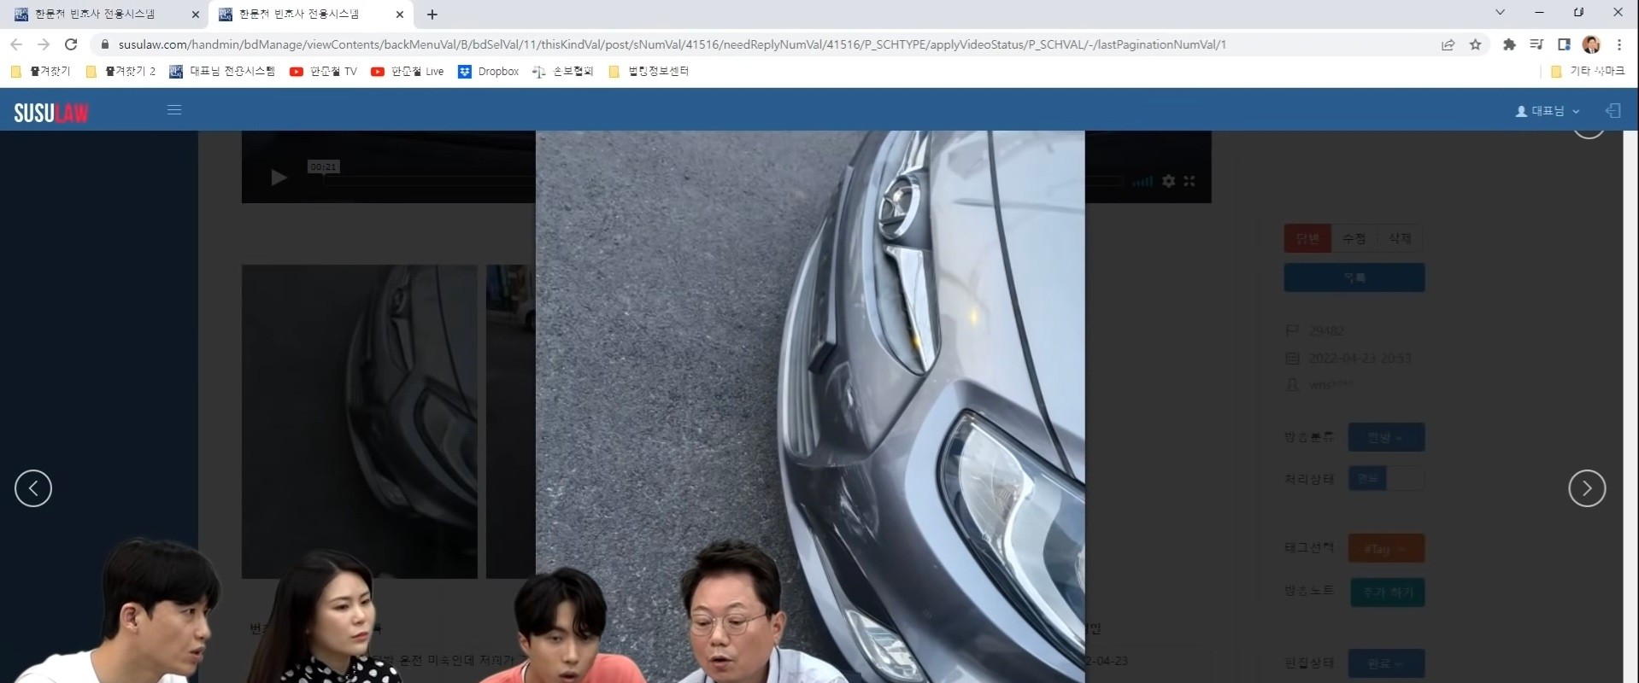Play the video with the play button
Viewport: 1639px width, 683px height.
(279, 178)
